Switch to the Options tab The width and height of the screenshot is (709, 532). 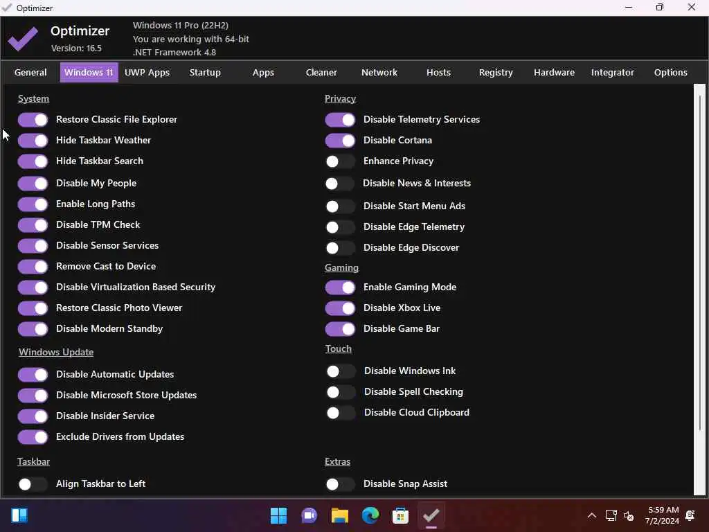pos(670,72)
